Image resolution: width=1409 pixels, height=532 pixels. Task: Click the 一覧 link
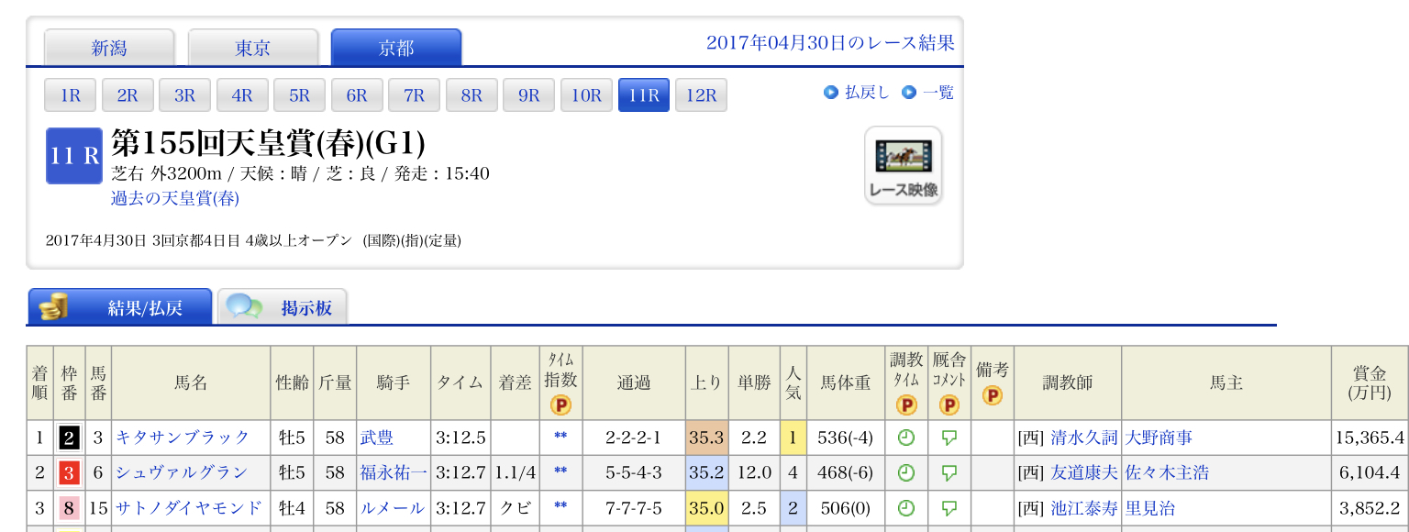[937, 93]
